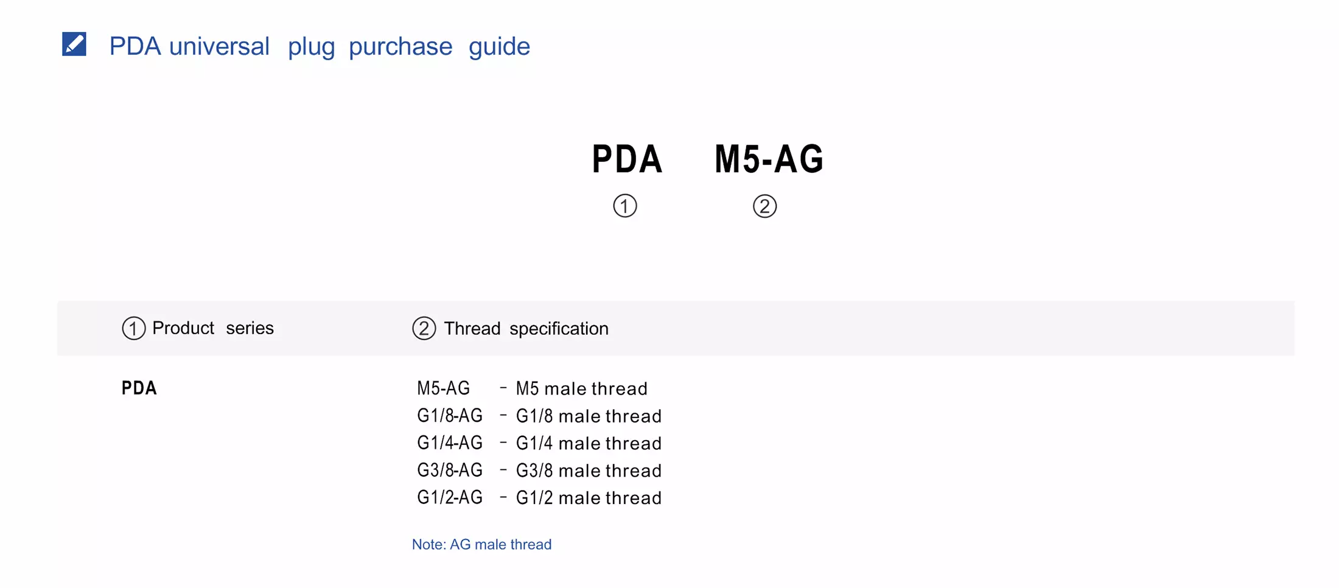Select the Product series column header
Screen dimensions: 1339x588
click(x=212, y=328)
